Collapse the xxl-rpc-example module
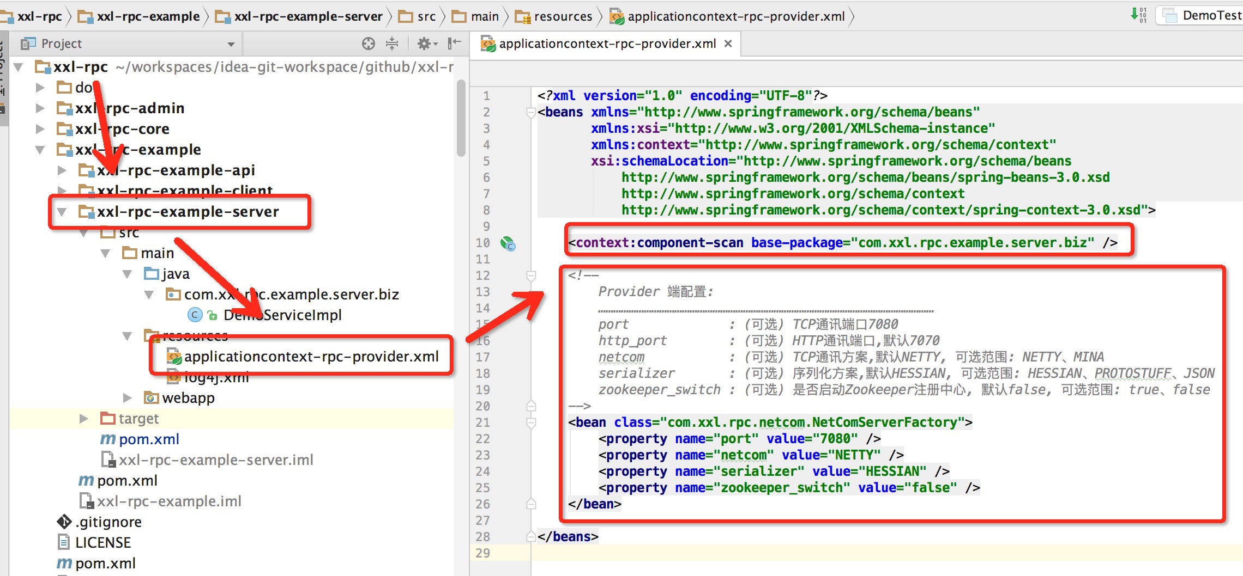Screen dimensions: 1243x576 pos(40,150)
